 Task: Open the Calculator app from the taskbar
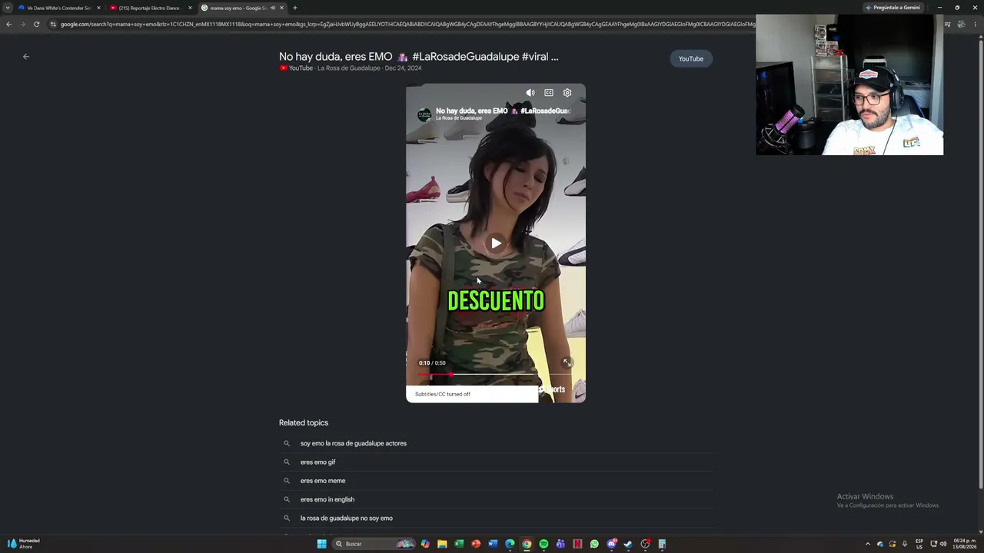[662, 544]
